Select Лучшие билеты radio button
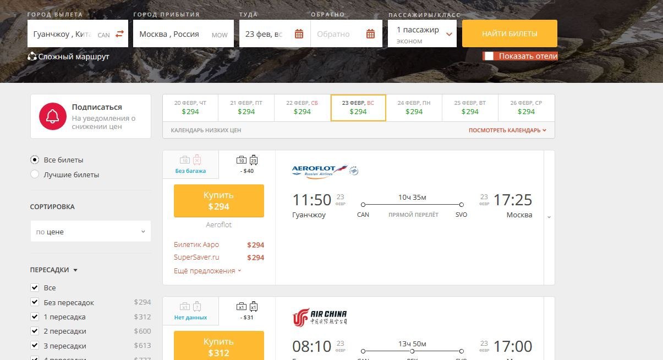 pos(35,175)
